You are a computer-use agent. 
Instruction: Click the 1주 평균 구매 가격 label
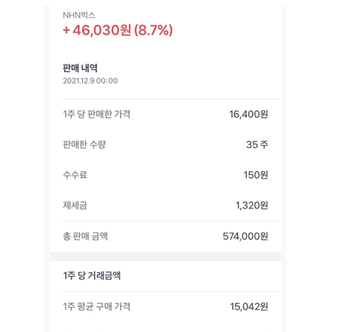(96, 307)
